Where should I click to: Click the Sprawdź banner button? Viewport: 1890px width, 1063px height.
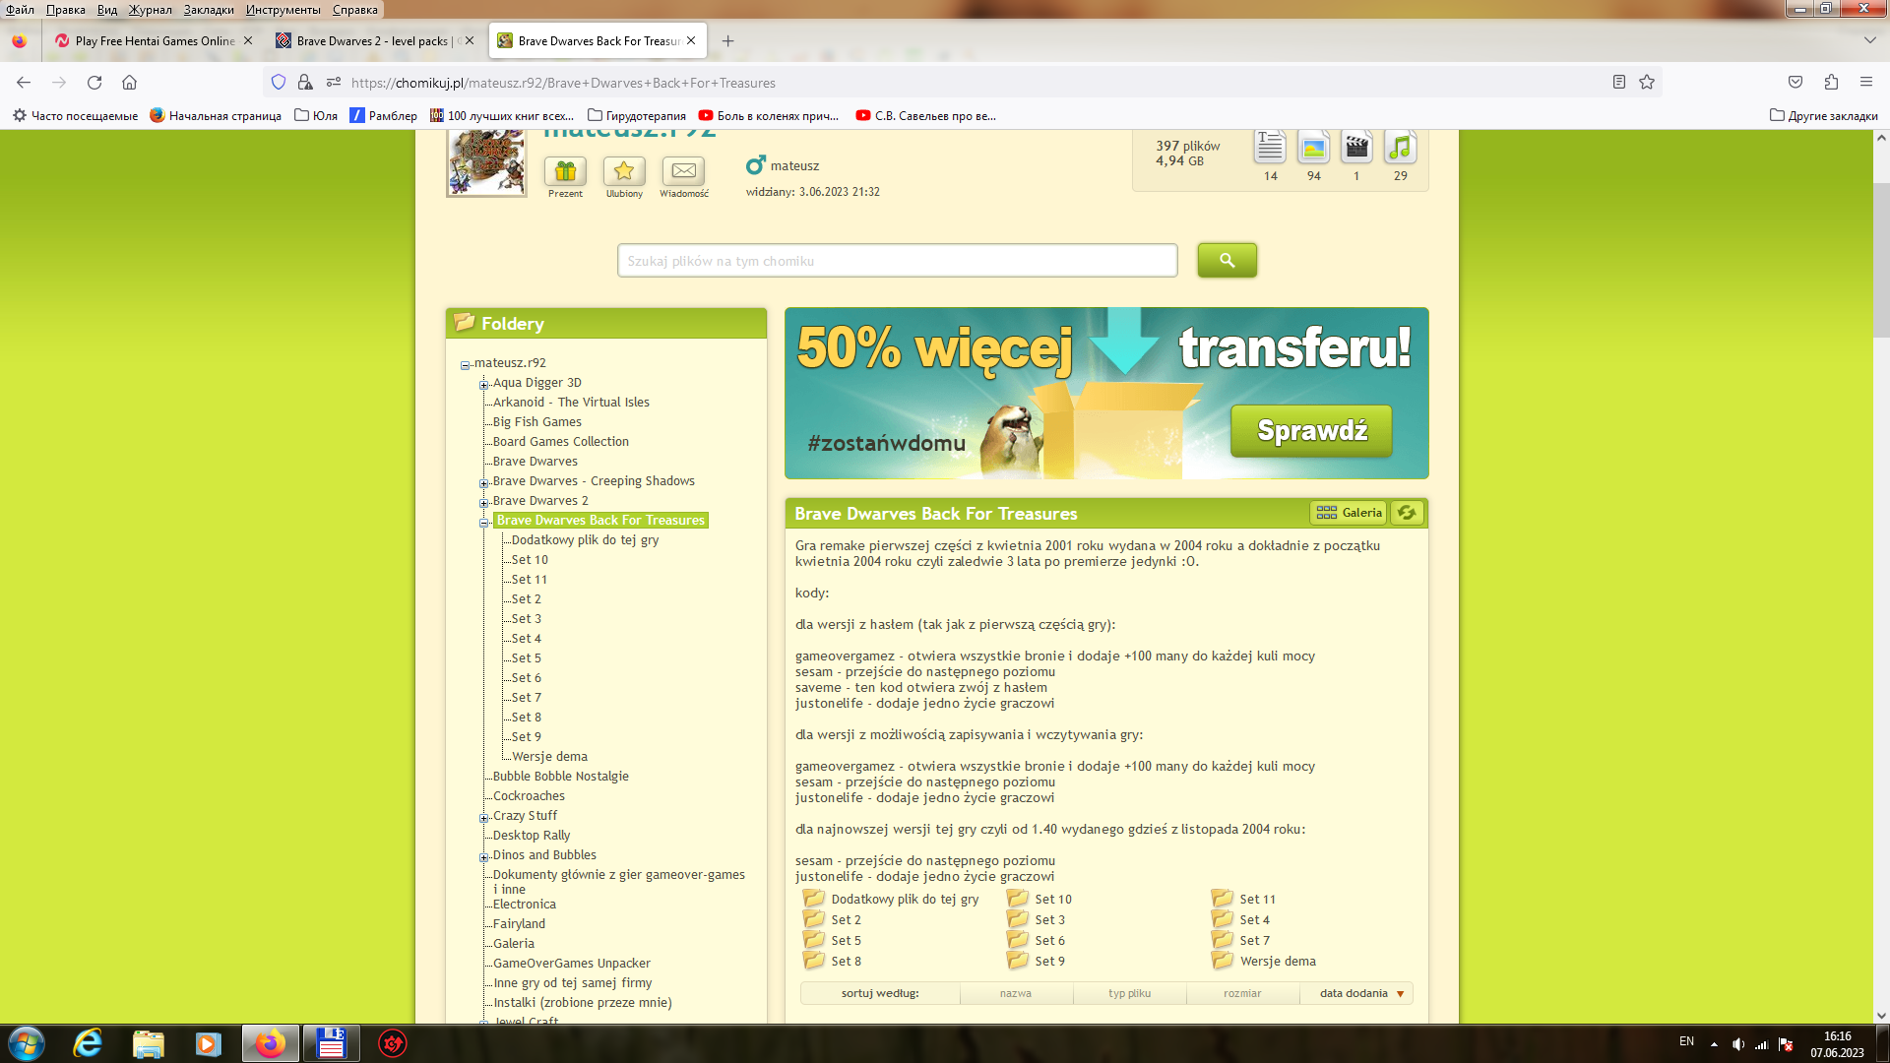(1311, 430)
